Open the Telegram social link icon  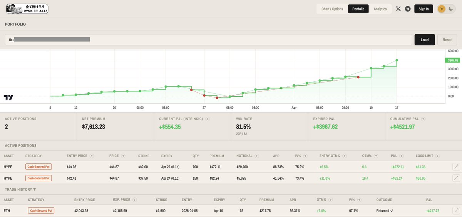408,9
